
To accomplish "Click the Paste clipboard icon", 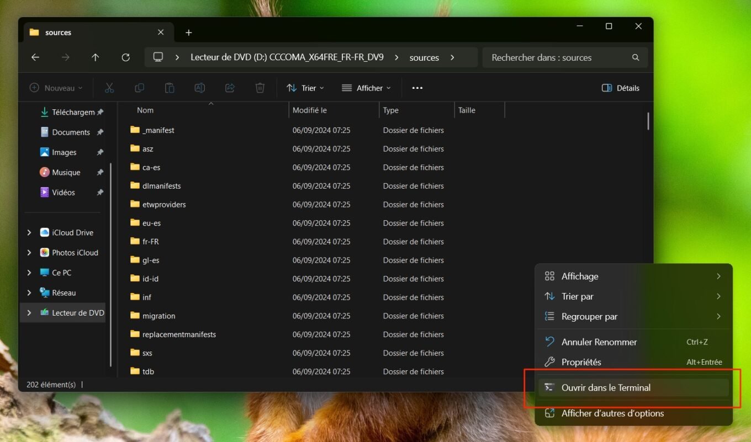I will pyautogui.click(x=170, y=88).
